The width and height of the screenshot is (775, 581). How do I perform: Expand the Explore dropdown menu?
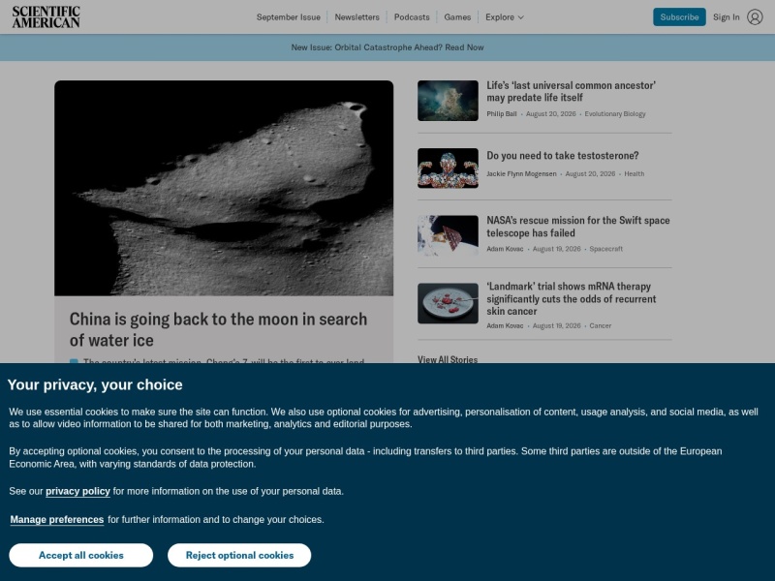[504, 16]
